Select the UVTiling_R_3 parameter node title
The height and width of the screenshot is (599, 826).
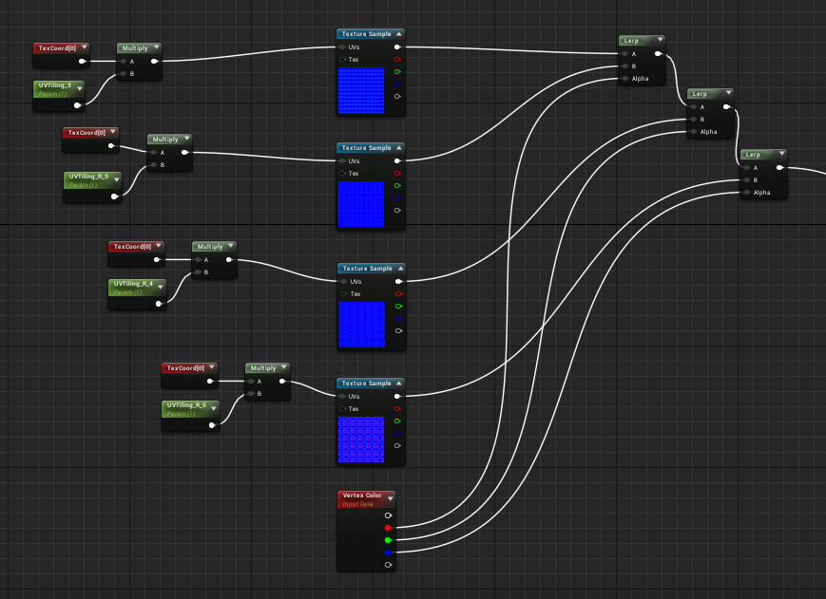coord(88,177)
